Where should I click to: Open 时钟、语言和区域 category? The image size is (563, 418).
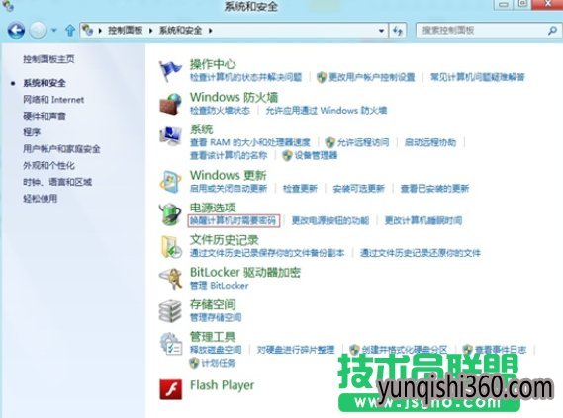pos(57,182)
